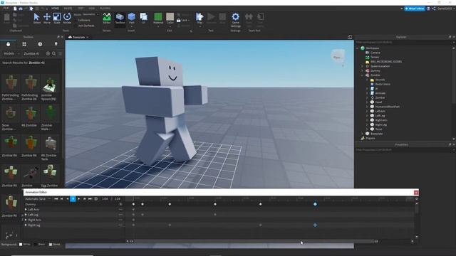Open Toolbox Recent clock tab icon

40,44
